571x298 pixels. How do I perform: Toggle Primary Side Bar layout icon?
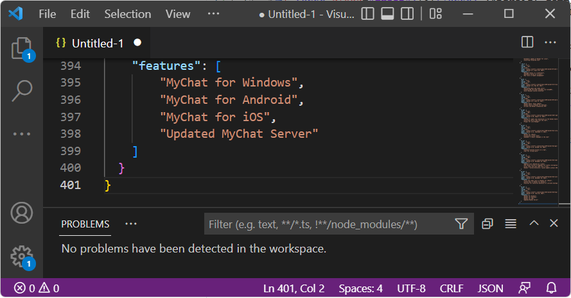pyautogui.click(x=367, y=14)
